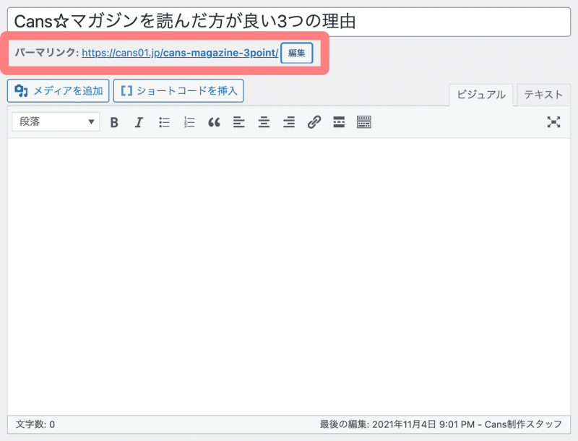Click the 編集 button beside the permalink
Screen dimensions: 578x441
tap(296, 53)
